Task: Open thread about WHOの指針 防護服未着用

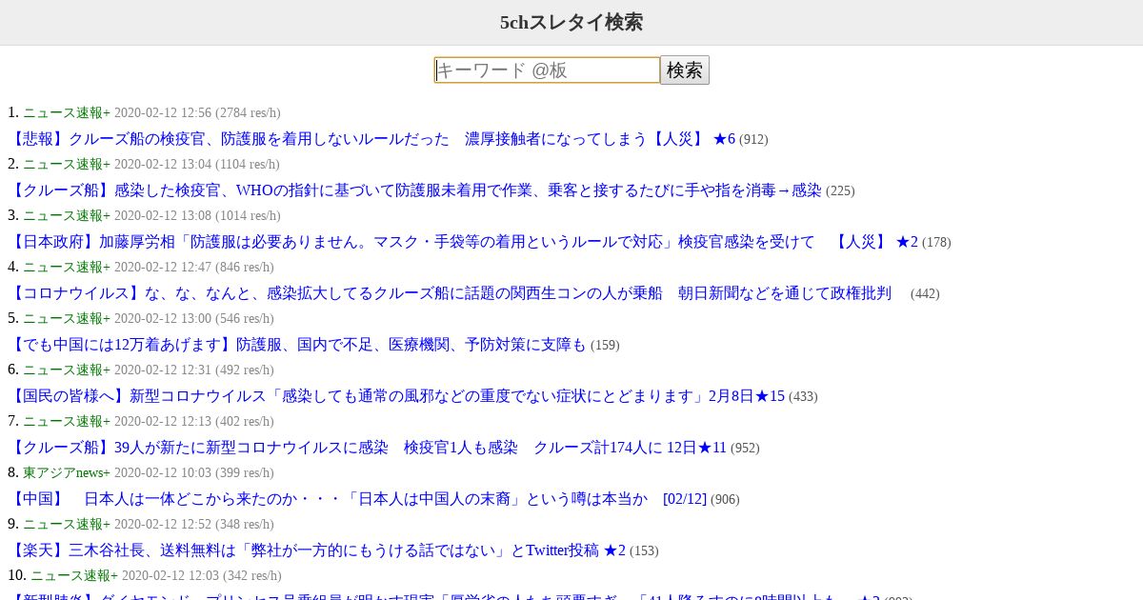Action: tap(414, 190)
